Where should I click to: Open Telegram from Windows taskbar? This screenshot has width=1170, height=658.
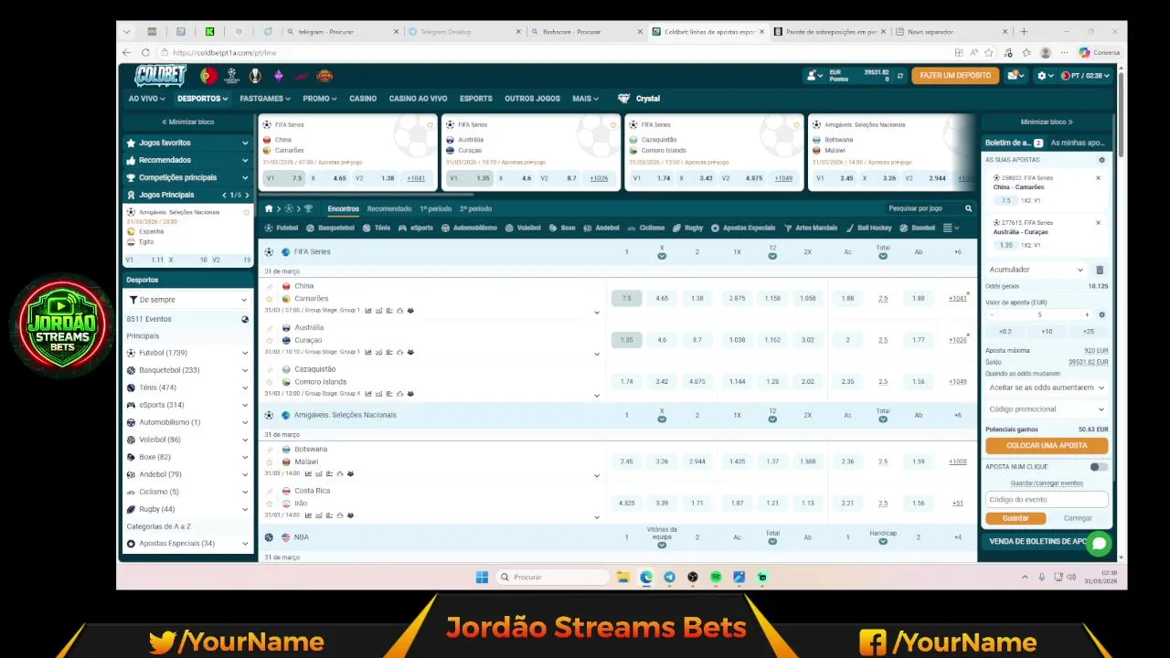coord(669,577)
